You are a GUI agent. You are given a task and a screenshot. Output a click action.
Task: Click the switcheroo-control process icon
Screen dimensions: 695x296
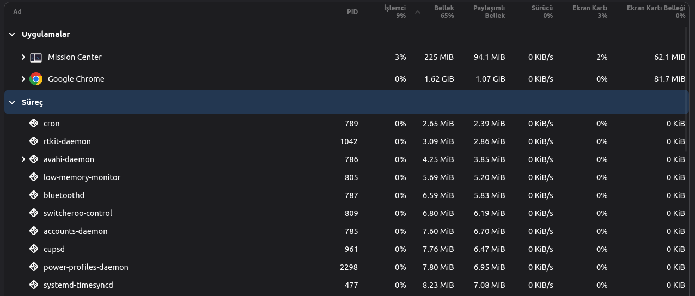(34, 213)
